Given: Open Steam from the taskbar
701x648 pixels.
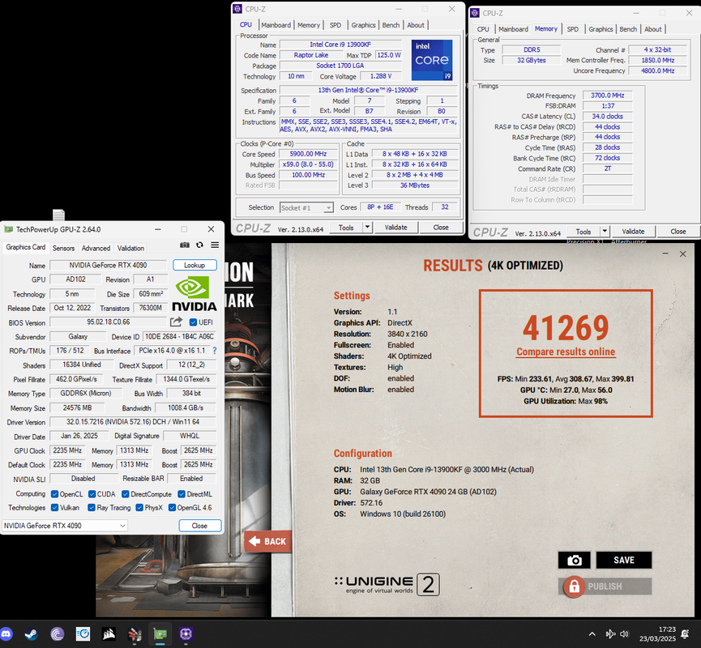Looking at the screenshot, I should click(x=32, y=633).
